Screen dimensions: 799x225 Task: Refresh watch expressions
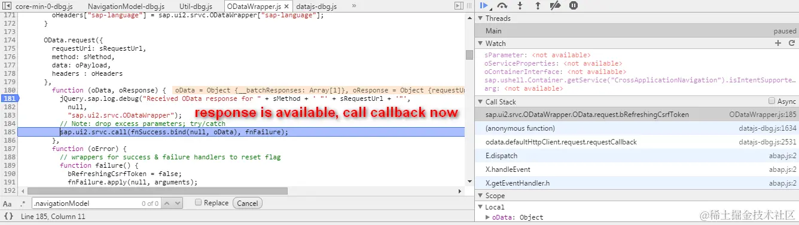[x=792, y=43]
